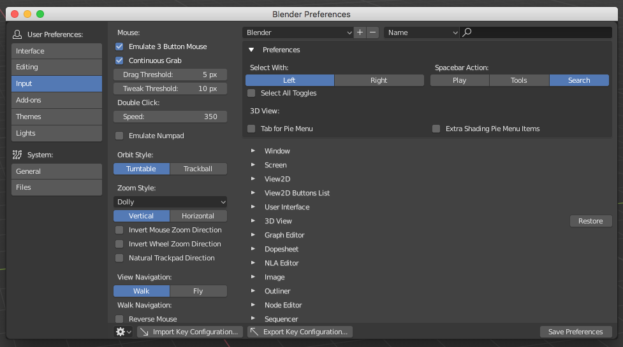Expand the 3D View keymap category
This screenshot has height=347, width=623.
253,221
